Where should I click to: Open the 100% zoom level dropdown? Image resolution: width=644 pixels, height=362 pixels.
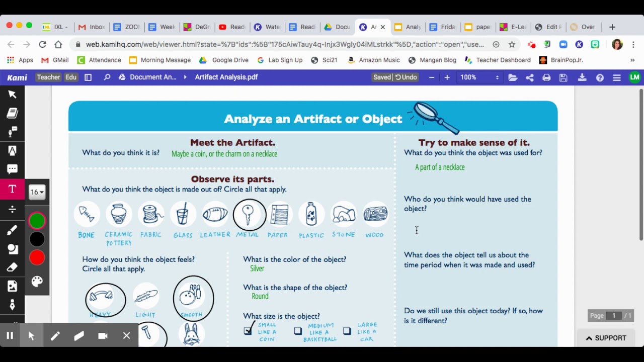tap(478, 77)
